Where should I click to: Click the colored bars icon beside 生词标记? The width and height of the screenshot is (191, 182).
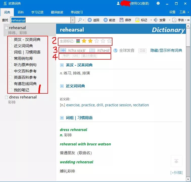point(78,41)
